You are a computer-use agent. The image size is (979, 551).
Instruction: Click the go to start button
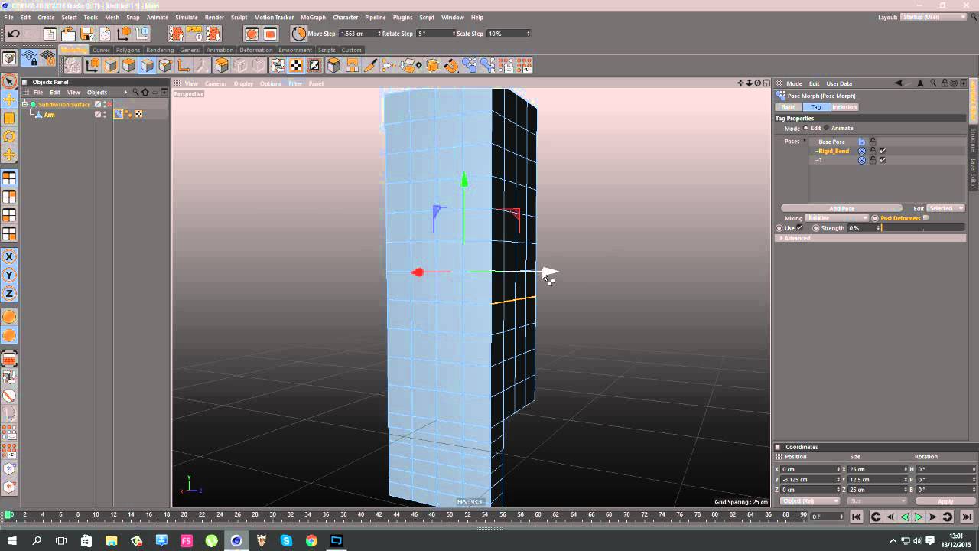click(x=857, y=517)
